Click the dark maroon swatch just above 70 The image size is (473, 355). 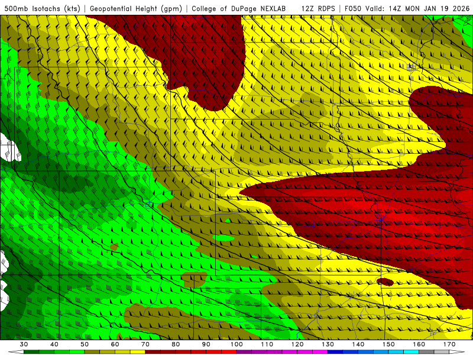point(153,351)
